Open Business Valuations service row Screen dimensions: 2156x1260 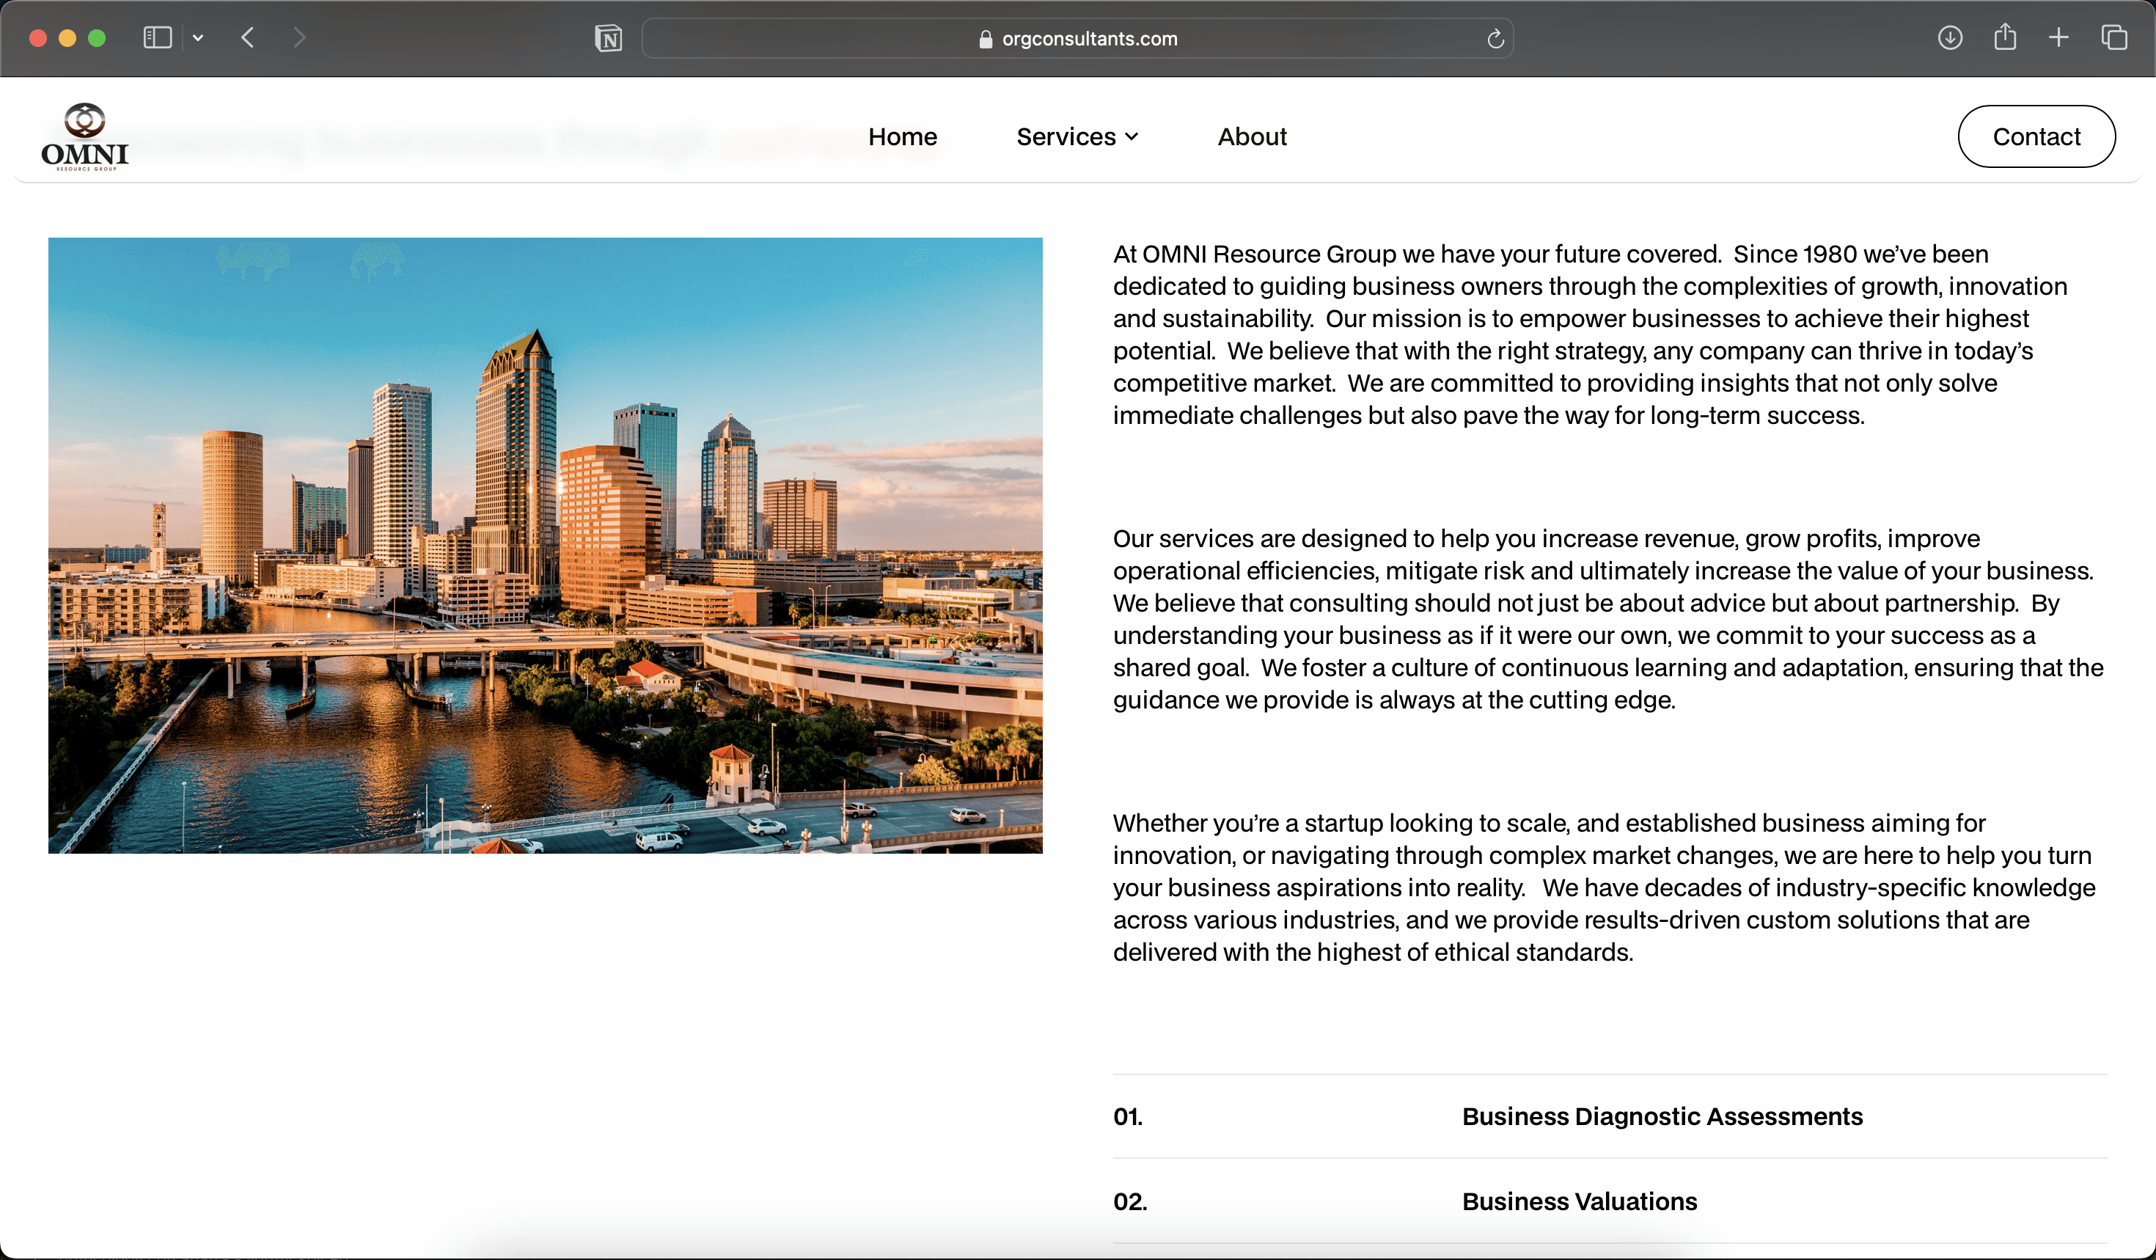click(1609, 1201)
